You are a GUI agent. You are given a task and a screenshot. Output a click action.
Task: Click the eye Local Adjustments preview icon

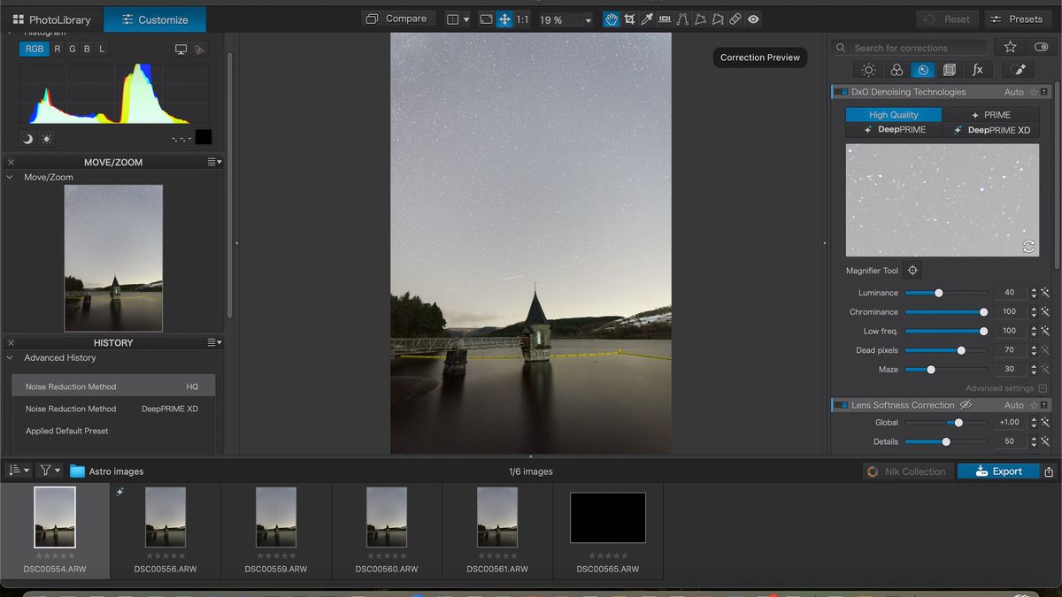pos(753,19)
